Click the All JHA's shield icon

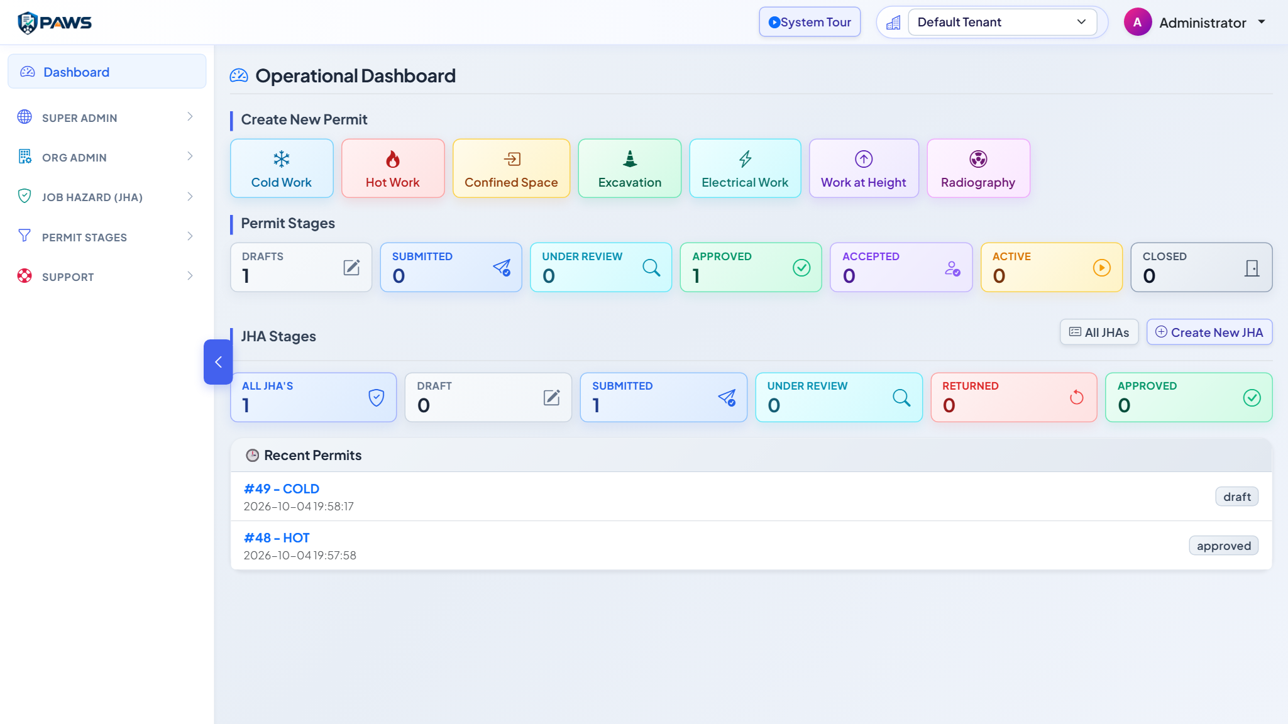[x=377, y=397]
